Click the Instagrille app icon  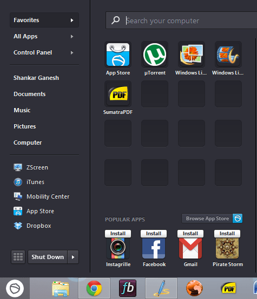click(x=118, y=248)
